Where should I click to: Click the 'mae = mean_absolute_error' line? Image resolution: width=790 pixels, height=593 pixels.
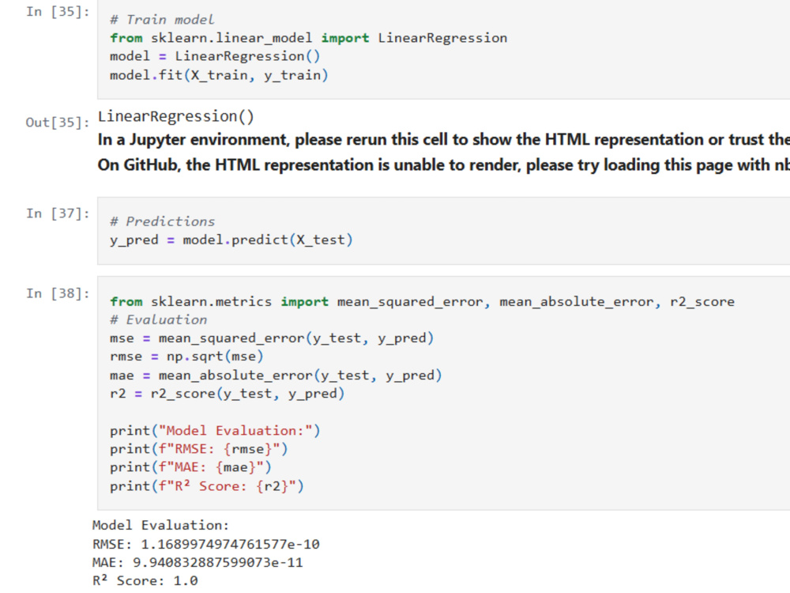pos(276,375)
